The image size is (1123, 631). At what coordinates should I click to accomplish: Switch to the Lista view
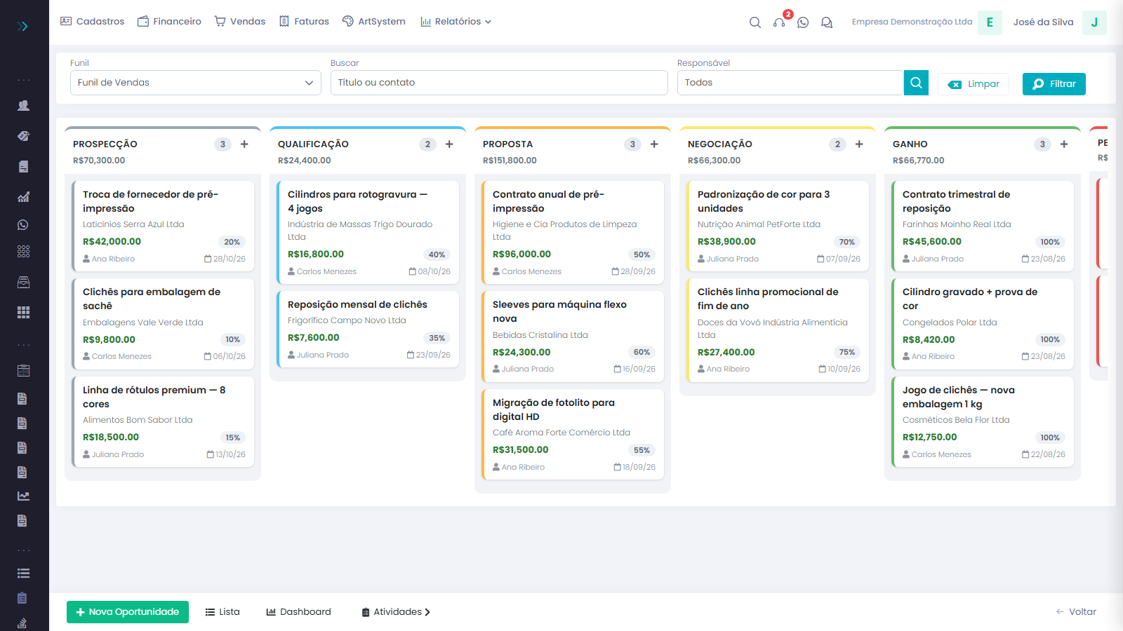(x=222, y=612)
